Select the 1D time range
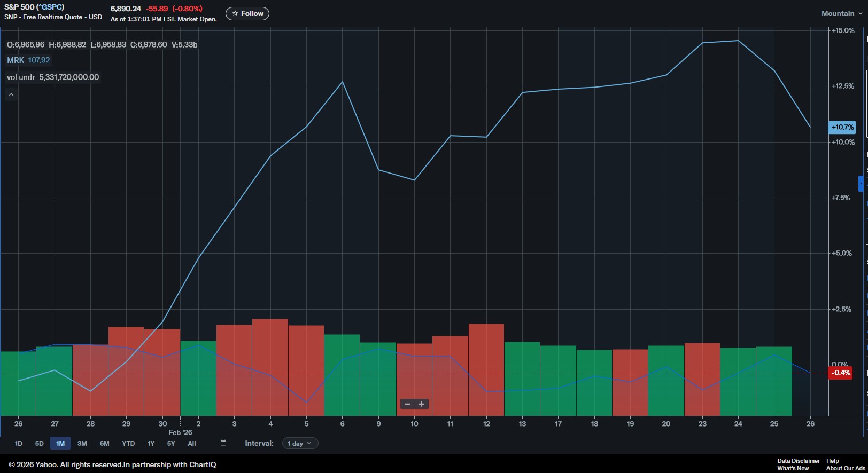The image size is (868, 473). point(19,444)
